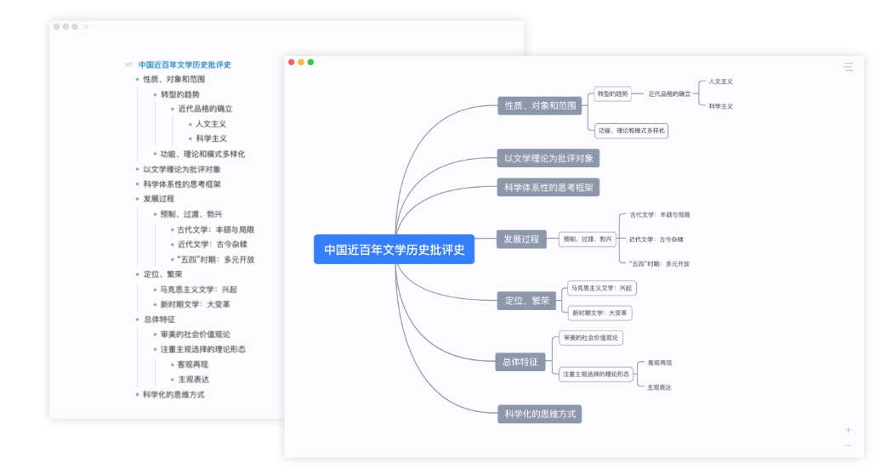Select outline item 以文学理论为批评对象
This screenshot has height=474, width=892.
182,169
